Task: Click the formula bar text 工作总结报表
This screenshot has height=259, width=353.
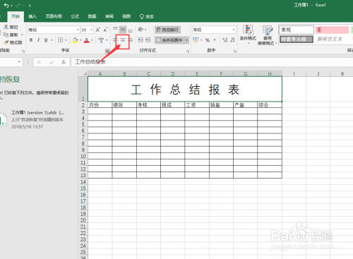Action: click(90, 62)
